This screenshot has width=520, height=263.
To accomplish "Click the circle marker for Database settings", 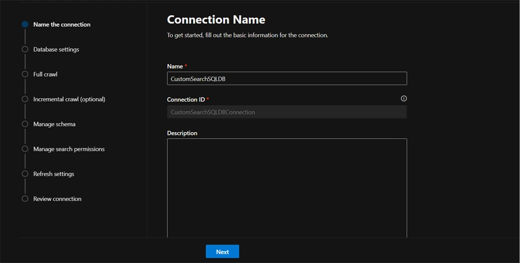I will click(25, 49).
